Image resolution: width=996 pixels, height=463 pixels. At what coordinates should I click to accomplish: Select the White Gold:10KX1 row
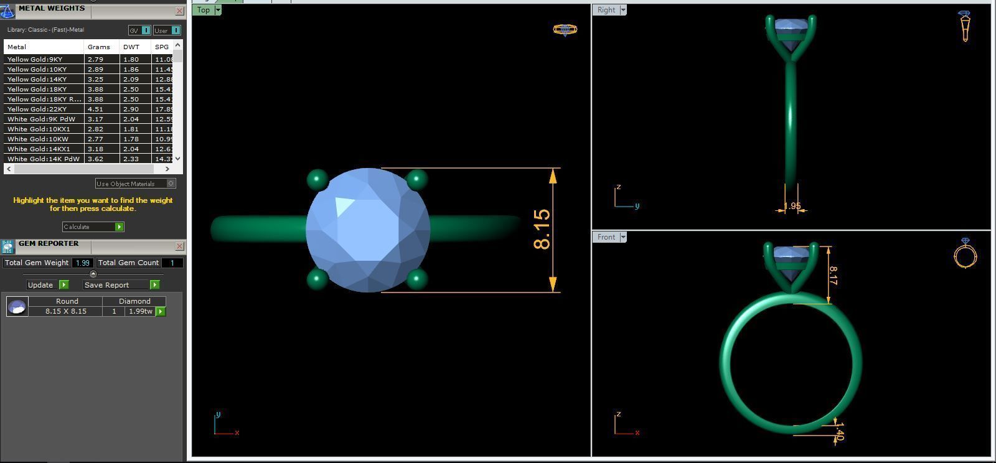[88, 129]
